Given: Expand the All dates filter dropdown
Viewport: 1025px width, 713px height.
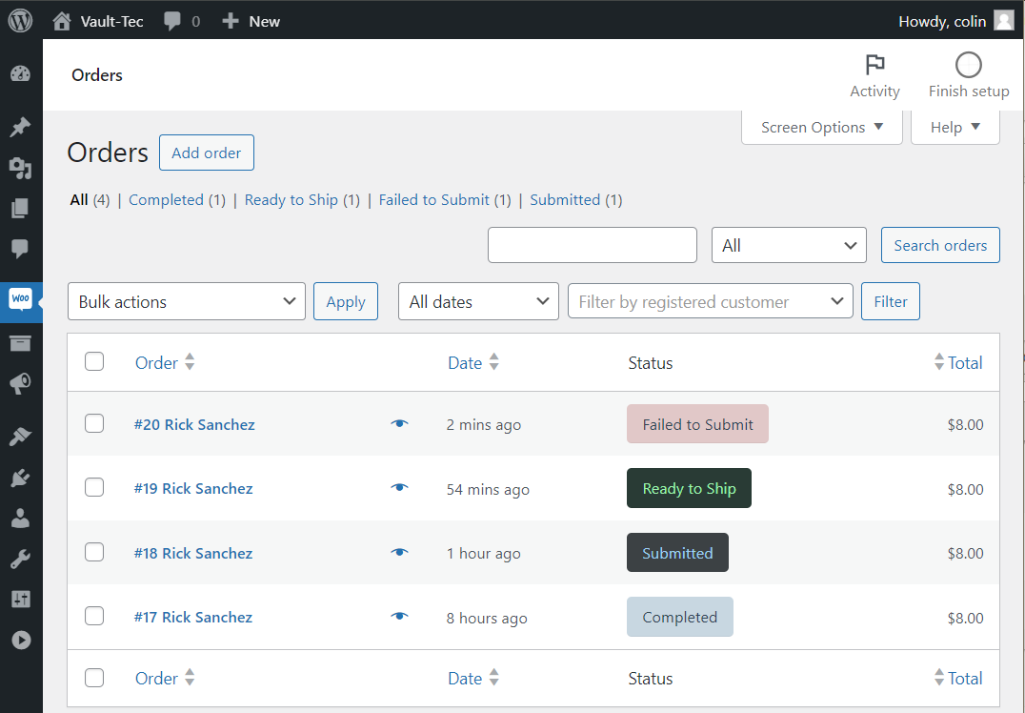Looking at the screenshot, I should point(478,301).
